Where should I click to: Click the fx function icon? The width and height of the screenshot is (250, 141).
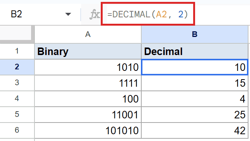point(95,14)
